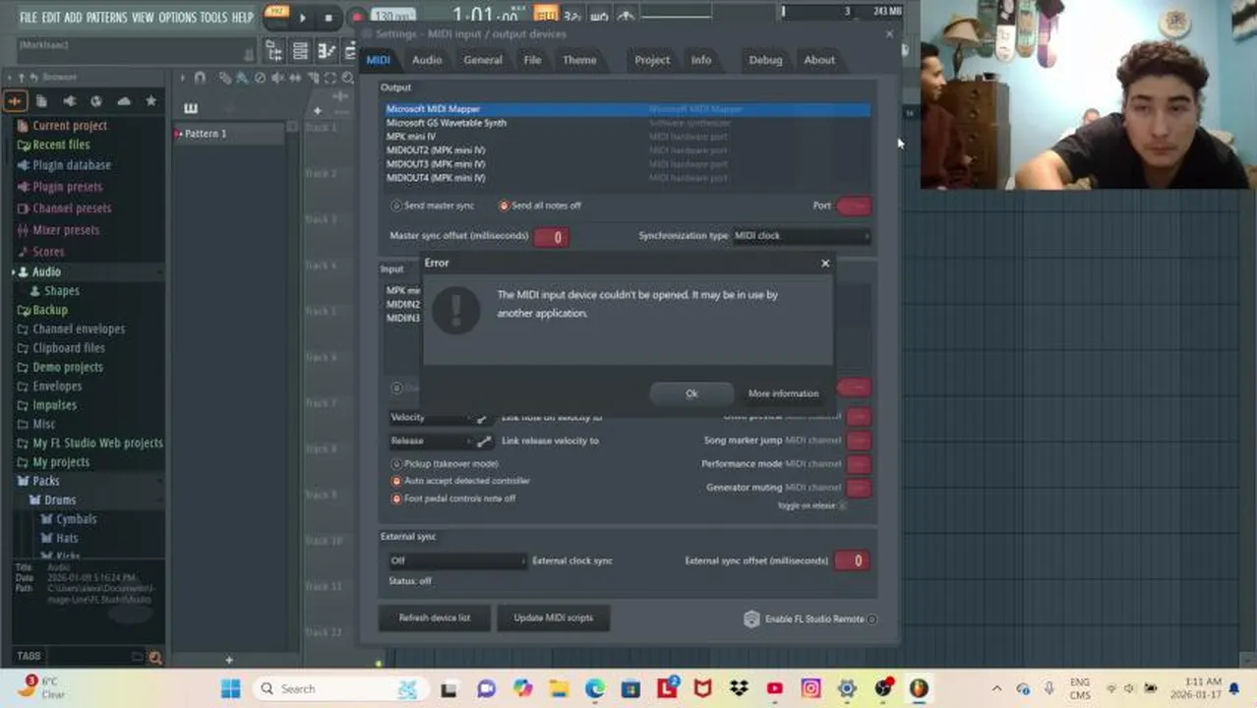Select the playlist Mute tool
This screenshot has height=708, width=1257.
[x=277, y=78]
